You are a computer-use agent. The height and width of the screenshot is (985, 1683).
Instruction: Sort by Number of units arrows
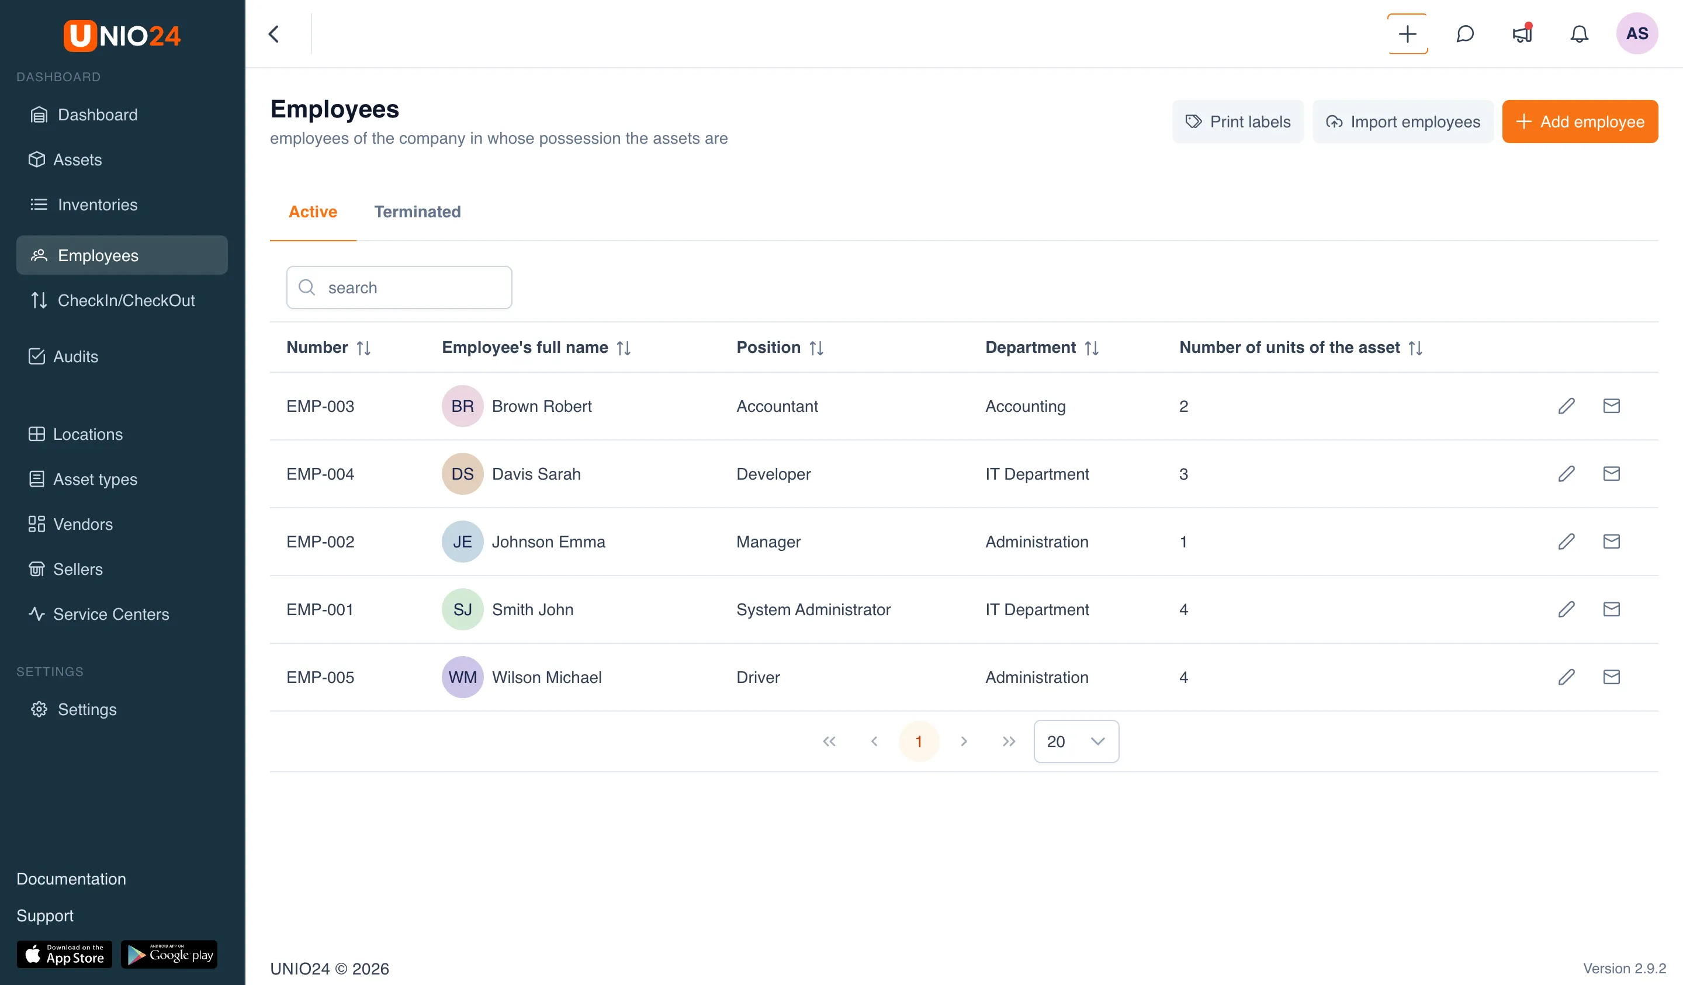[1415, 348]
